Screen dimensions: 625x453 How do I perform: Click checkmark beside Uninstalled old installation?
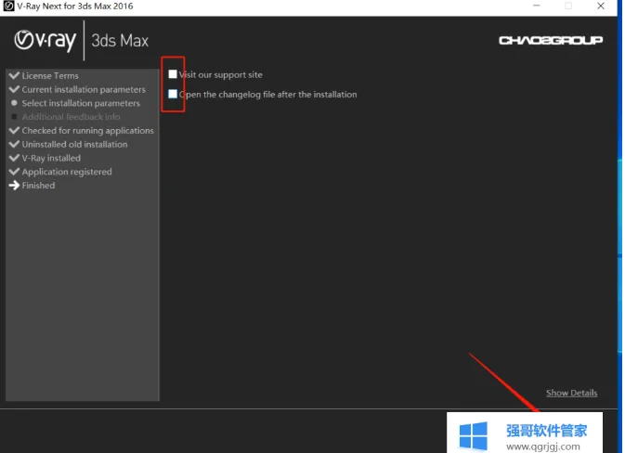coord(14,144)
